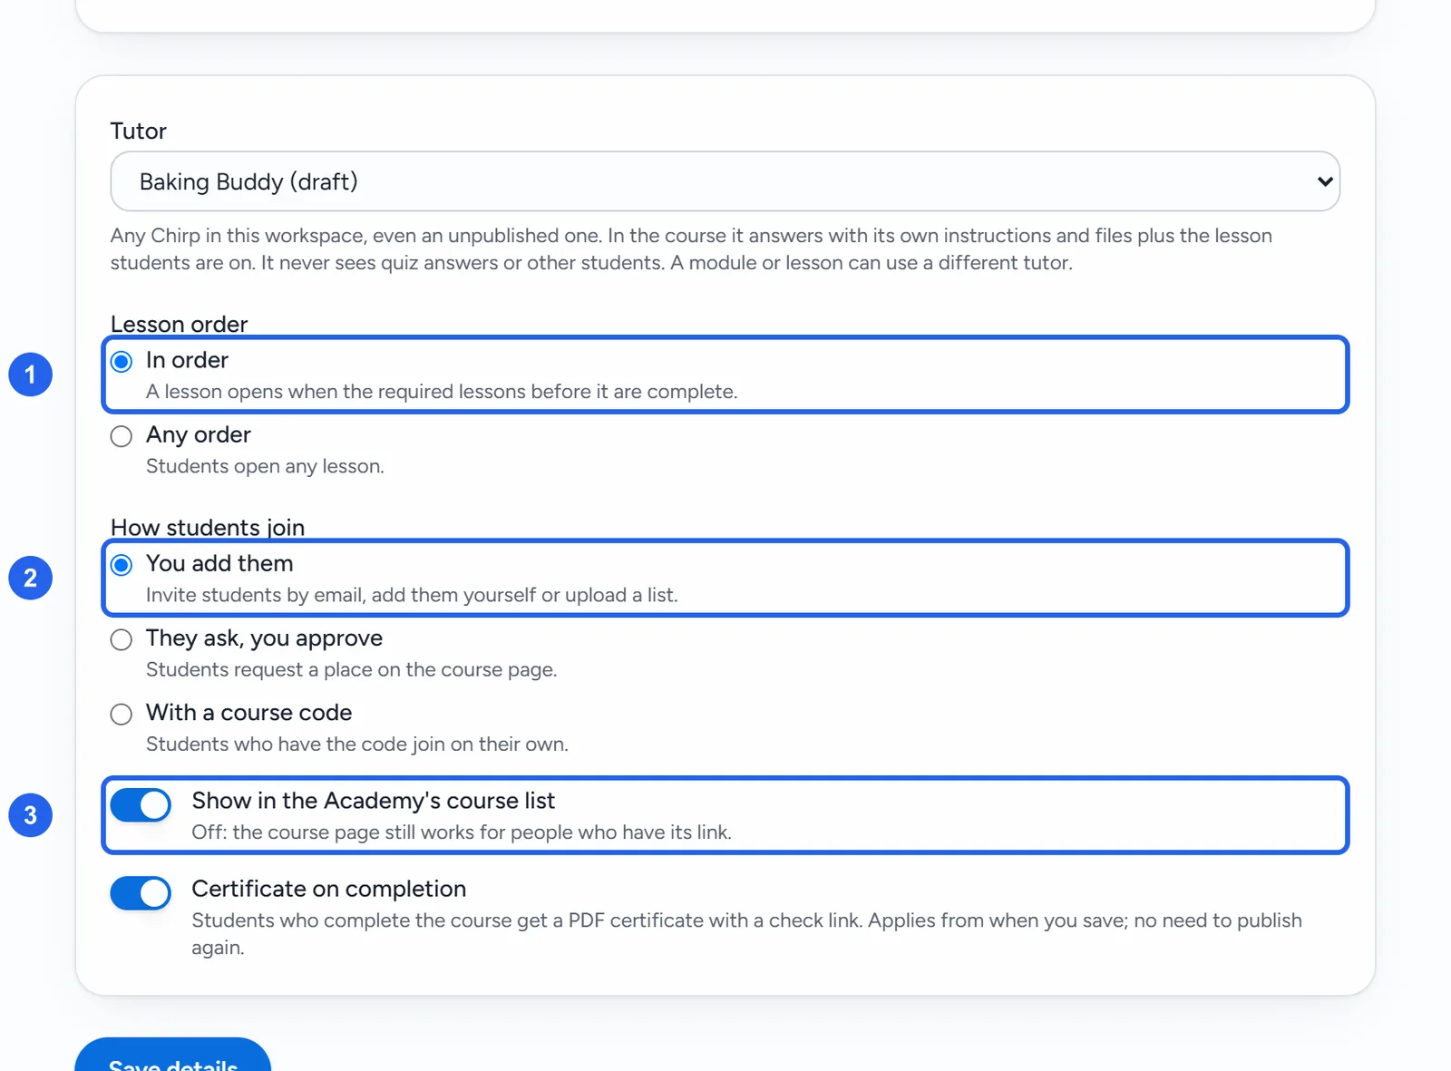This screenshot has height=1071, width=1451.
Task: Choose They ask, you approve option
Action: tap(122, 639)
